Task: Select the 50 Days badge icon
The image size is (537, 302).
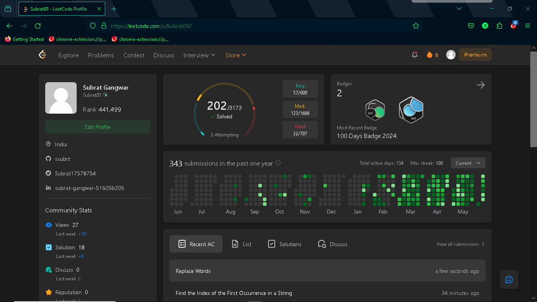Action: [x=375, y=109]
